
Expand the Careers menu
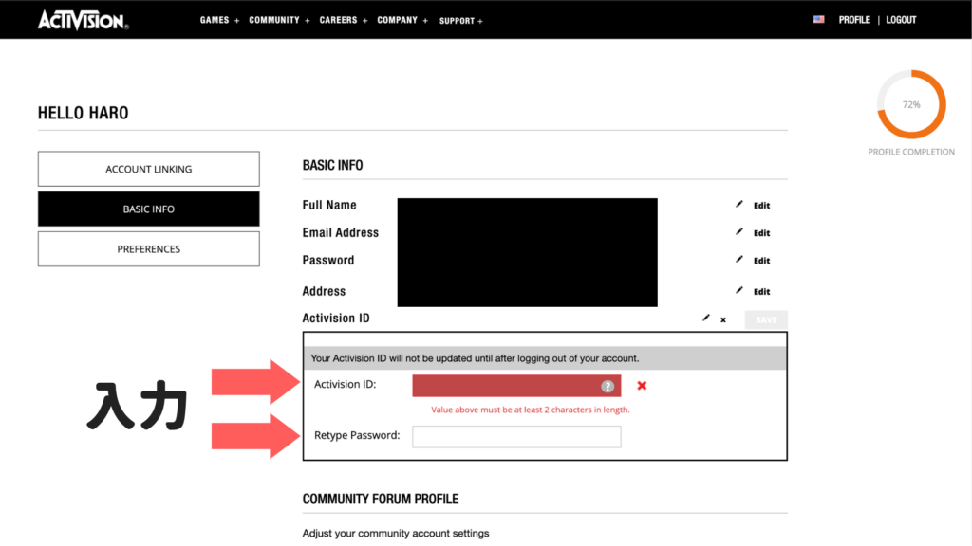coord(344,21)
